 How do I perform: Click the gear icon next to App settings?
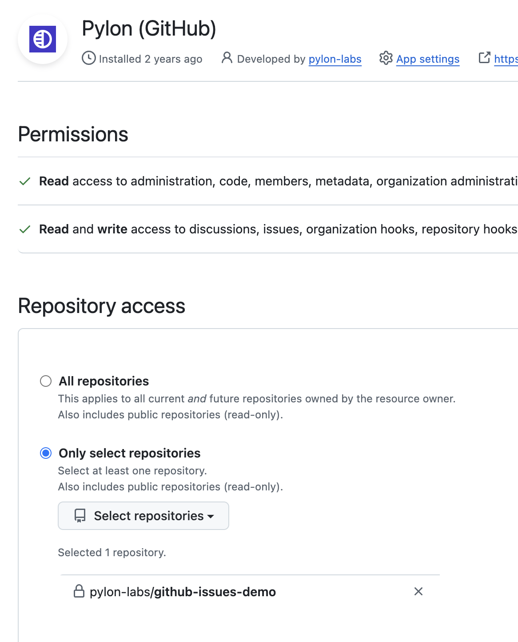point(386,59)
